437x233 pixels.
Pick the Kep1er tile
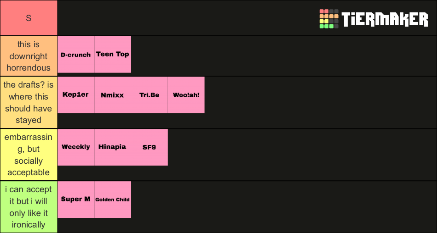pos(76,95)
